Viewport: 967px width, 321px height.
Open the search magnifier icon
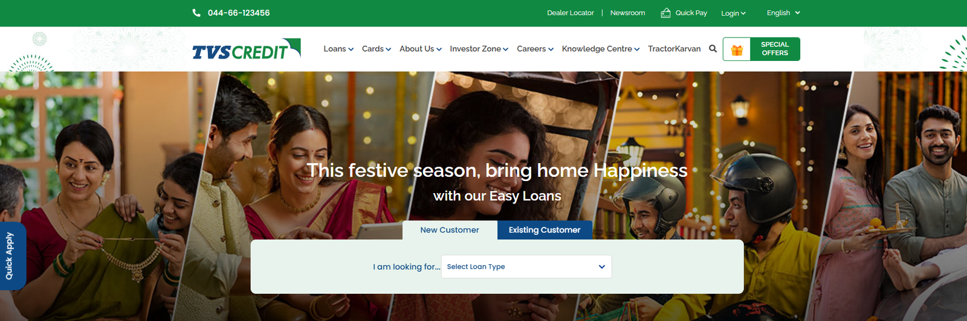click(713, 49)
